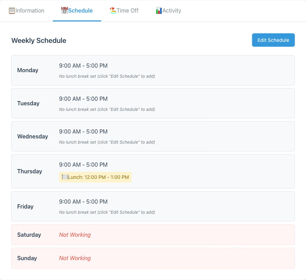
Task: Select the Activity tab
Action: [x=168, y=10]
